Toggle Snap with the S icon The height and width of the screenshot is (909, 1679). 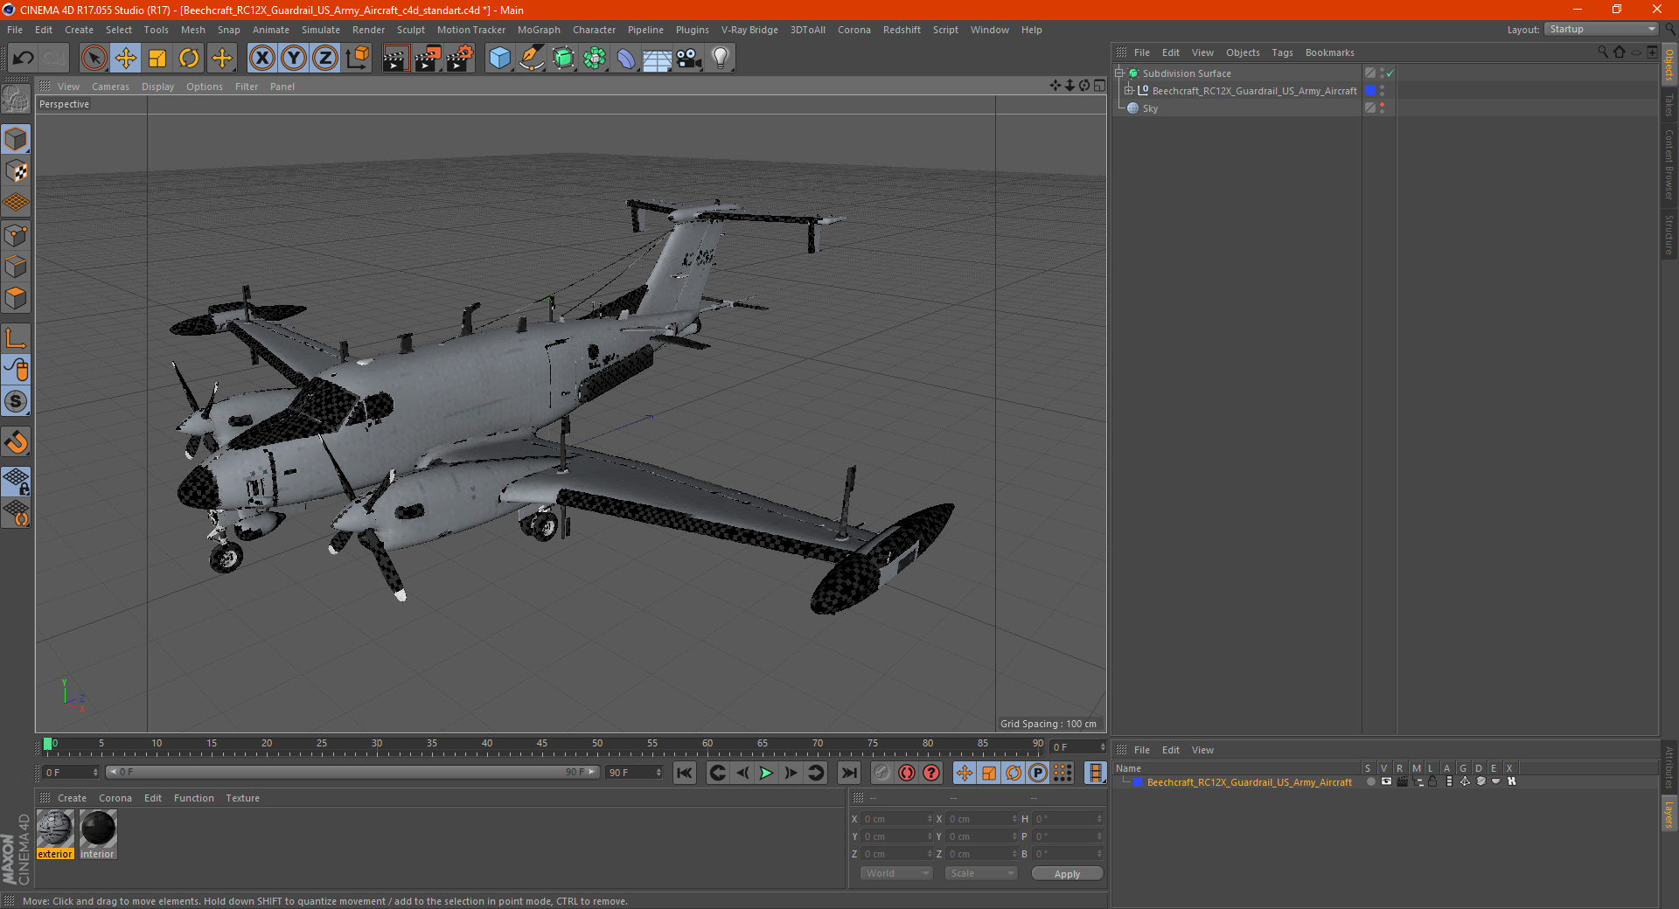point(16,401)
